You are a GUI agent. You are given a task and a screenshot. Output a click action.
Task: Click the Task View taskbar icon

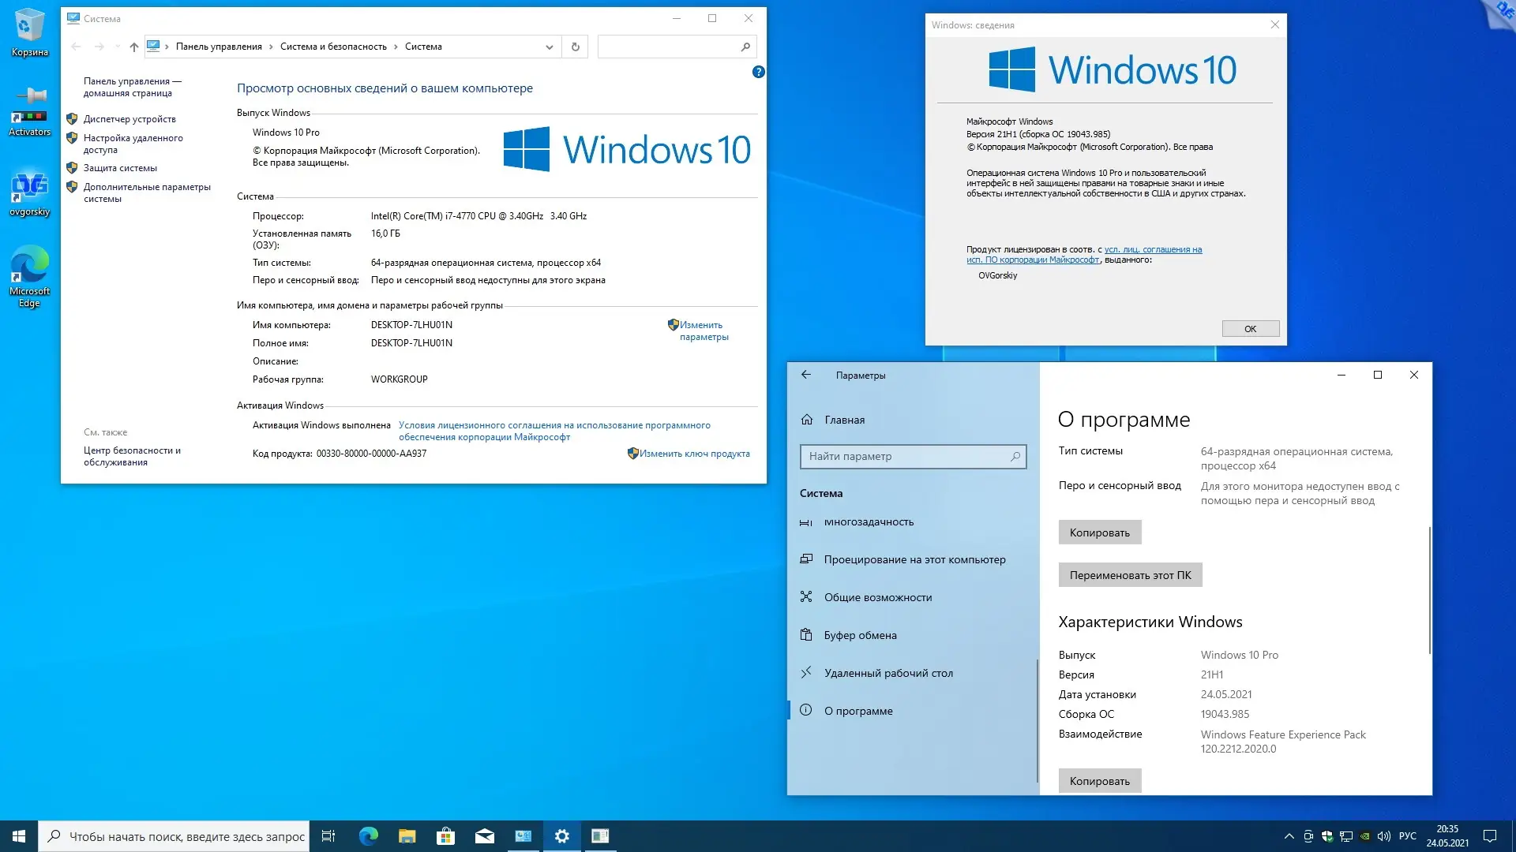[x=328, y=836]
